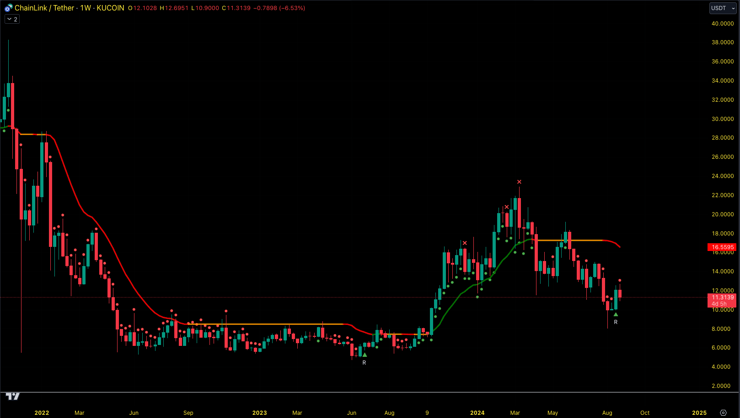
Task: Click the 2025 label on time axis
Action: click(x=699, y=413)
